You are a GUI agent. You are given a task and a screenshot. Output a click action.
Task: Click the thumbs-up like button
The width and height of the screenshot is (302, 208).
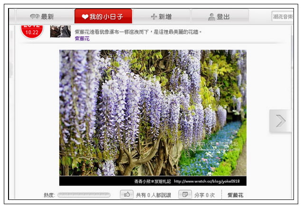(x=126, y=194)
